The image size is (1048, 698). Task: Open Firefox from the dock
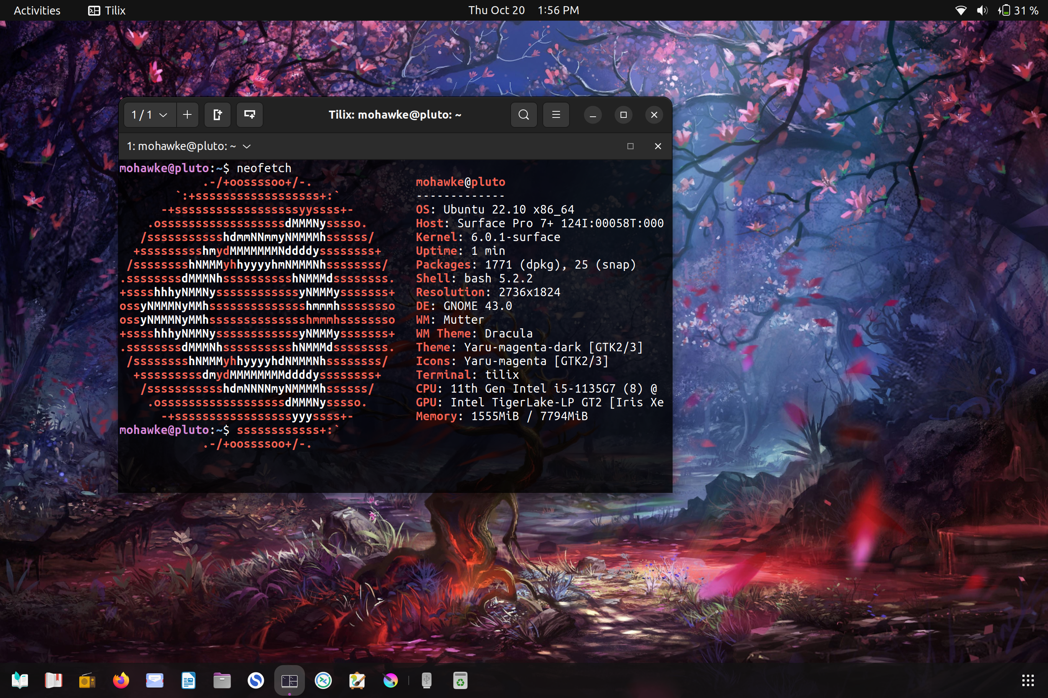pos(121,680)
